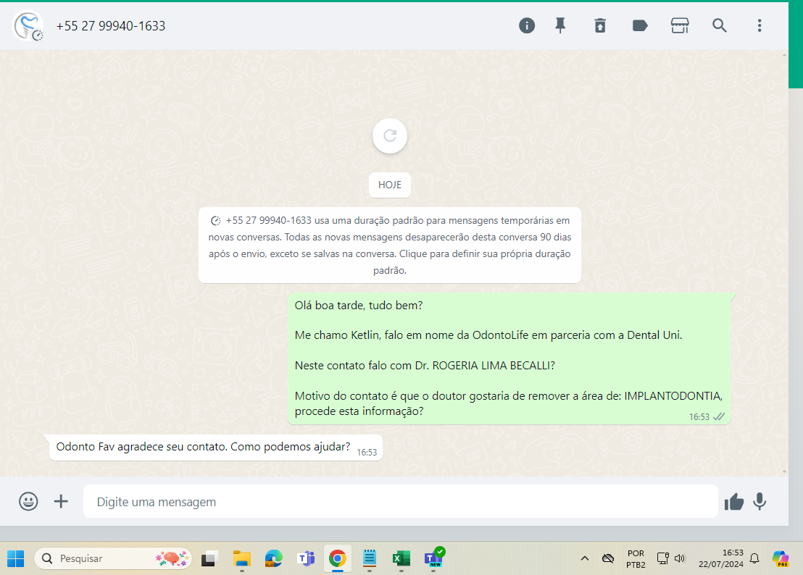The image size is (803, 575).
Task: Focus the 'Digite uma mensagem' field
Action: (401, 501)
